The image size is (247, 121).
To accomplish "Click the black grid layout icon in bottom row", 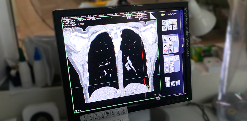I will click(x=173, y=84).
